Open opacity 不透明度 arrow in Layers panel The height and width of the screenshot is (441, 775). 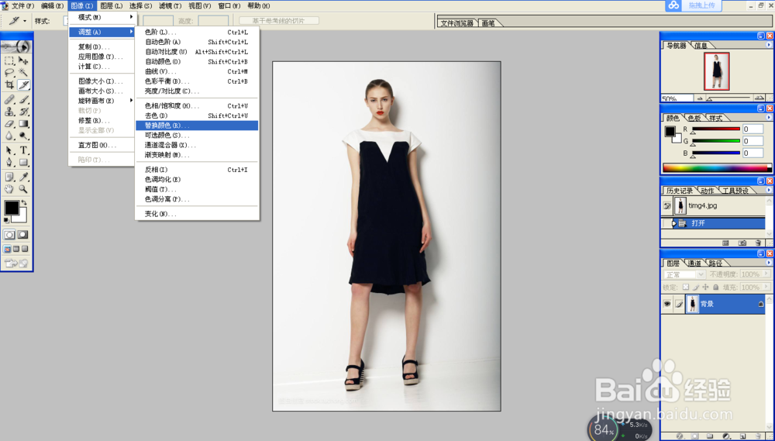pos(767,274)
